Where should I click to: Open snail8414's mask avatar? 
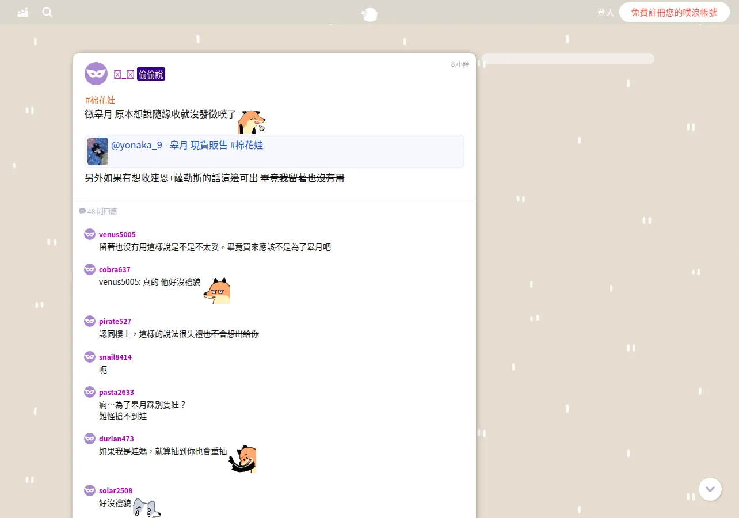tap(90, 357)
